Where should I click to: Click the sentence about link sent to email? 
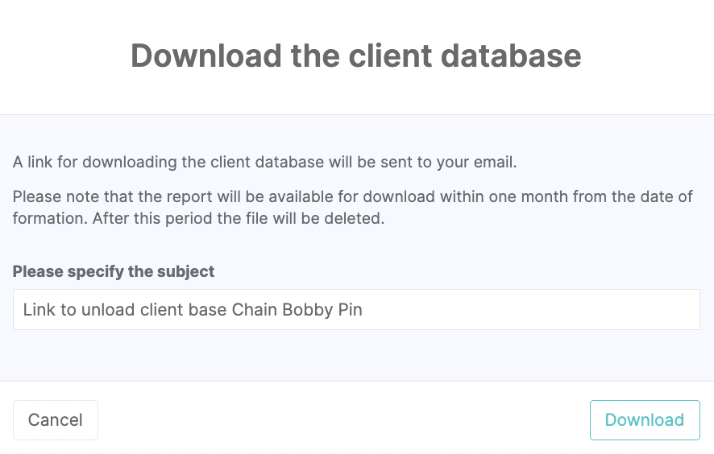[x=264, y=162]
